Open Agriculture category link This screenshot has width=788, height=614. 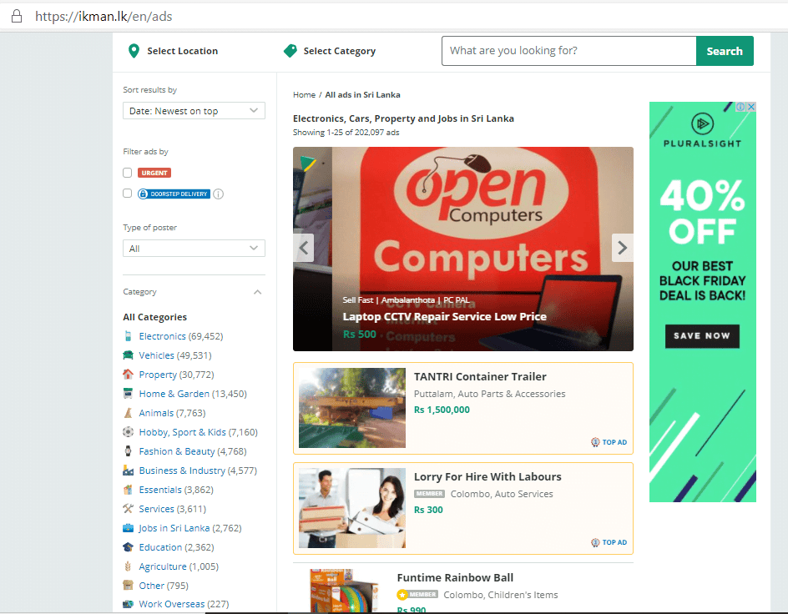(162, 566)
